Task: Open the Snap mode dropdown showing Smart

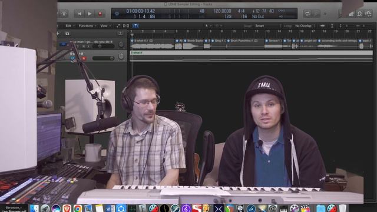Action: click(x=267, y=26)
